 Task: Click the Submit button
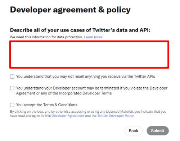point(158,131)
